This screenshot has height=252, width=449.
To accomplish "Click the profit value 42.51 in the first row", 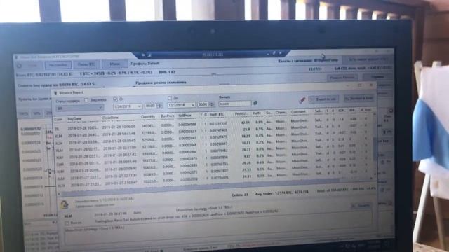I will 246,122.
